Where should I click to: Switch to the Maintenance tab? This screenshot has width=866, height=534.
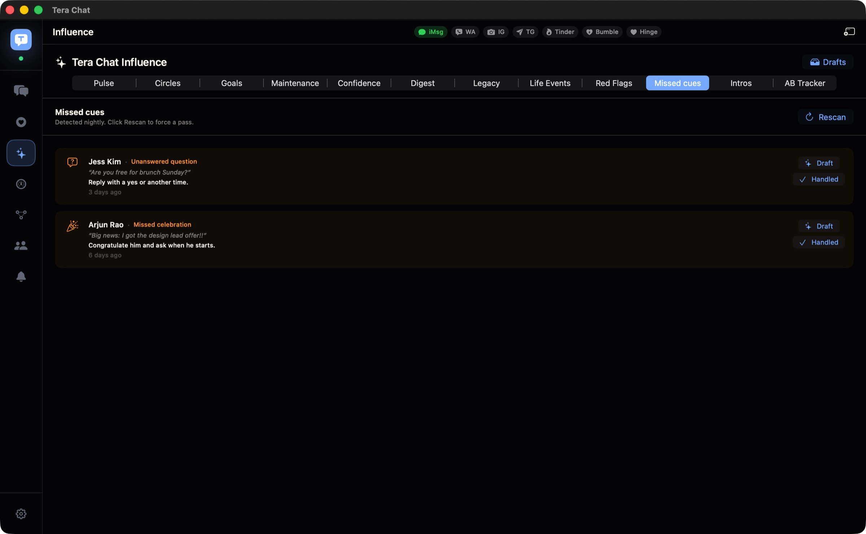point(295,83)
